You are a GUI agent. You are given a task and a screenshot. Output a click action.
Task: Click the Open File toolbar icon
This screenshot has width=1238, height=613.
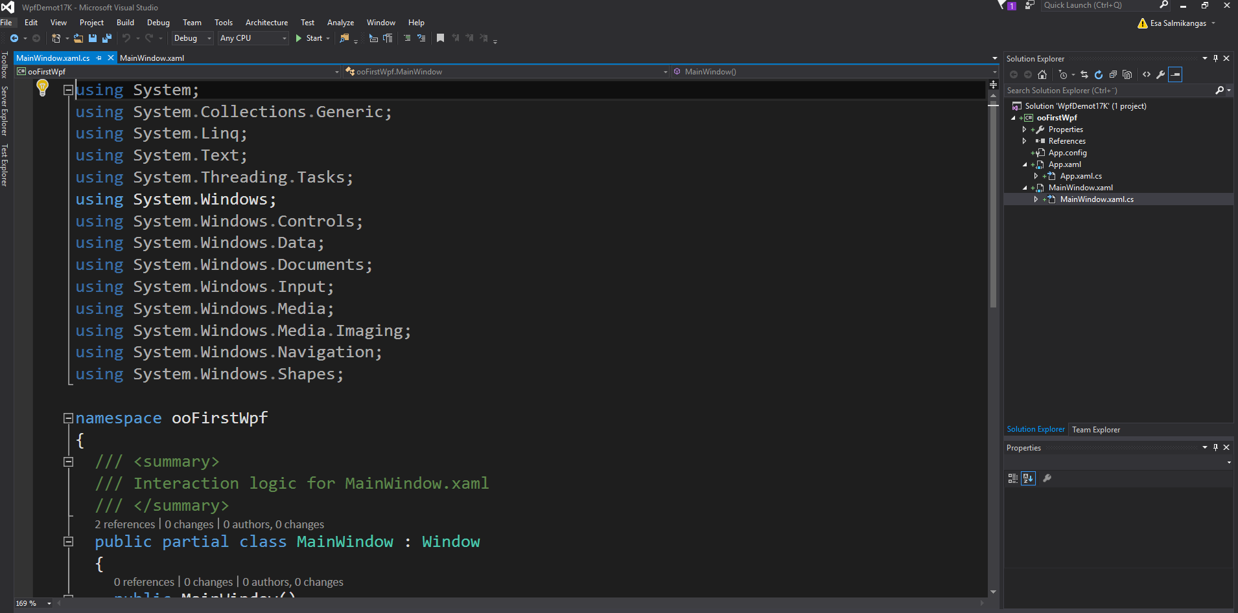coord(78,38)
